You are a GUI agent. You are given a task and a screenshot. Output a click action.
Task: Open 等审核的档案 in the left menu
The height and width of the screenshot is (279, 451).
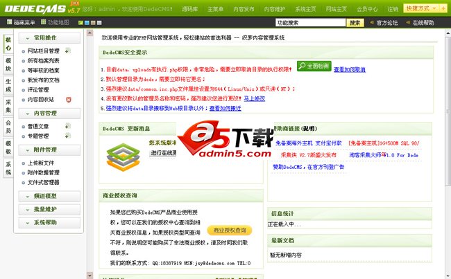[44, 71]
